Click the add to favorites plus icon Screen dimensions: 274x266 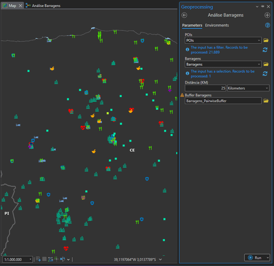[267, 15]
